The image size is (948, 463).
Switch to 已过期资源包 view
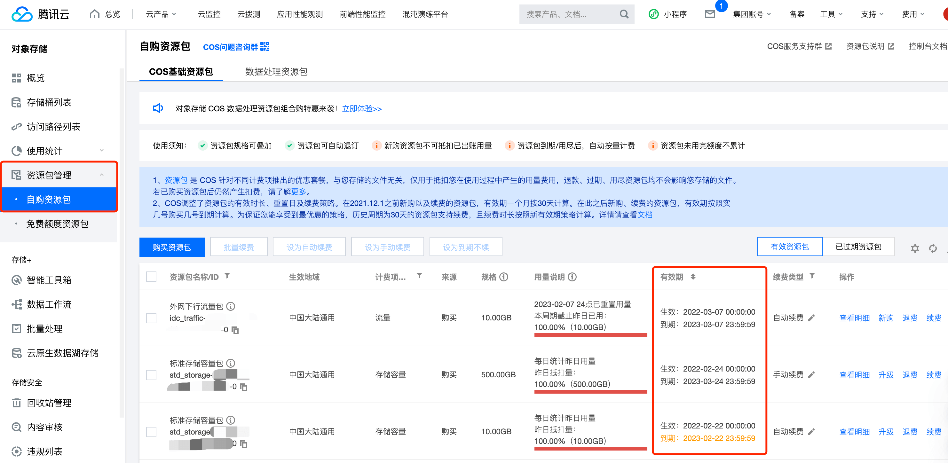pos(858,247)
